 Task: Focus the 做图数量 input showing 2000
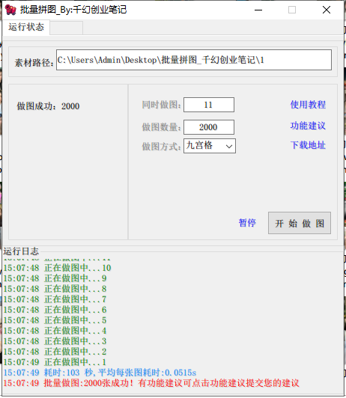209,127
